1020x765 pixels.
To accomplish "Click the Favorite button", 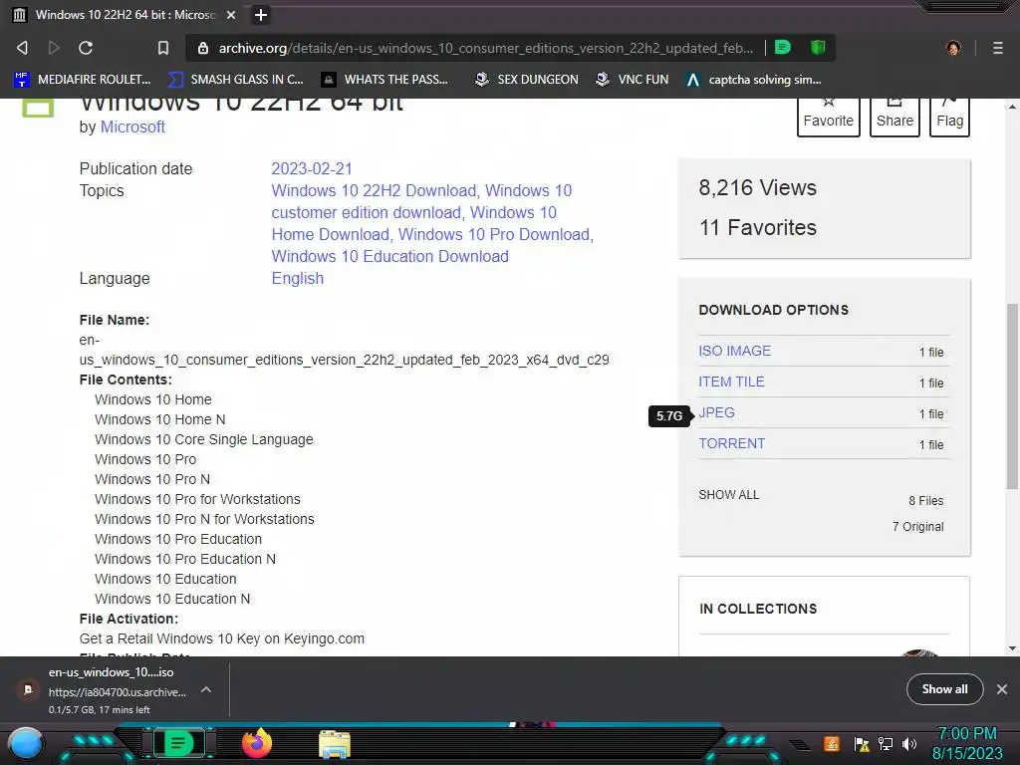I will point(828,117).
